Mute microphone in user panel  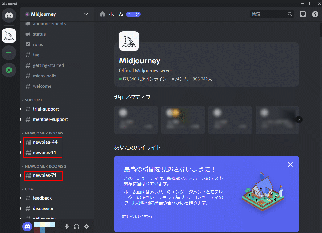click(67, 227)
